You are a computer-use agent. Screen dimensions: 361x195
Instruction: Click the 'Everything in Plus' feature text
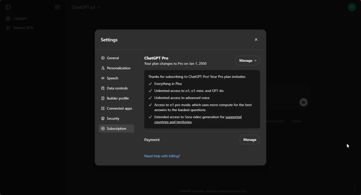coord(168,84)
